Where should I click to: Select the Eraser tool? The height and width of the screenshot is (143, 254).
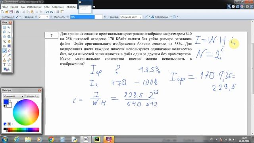coord(9,51)
